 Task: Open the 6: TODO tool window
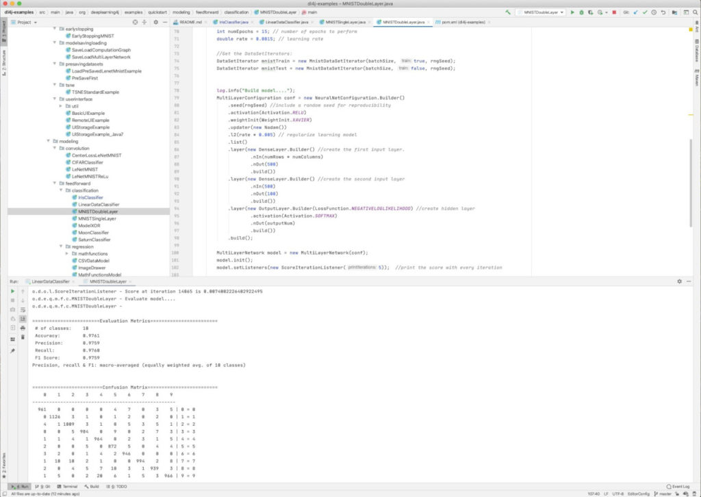[116, 487]
